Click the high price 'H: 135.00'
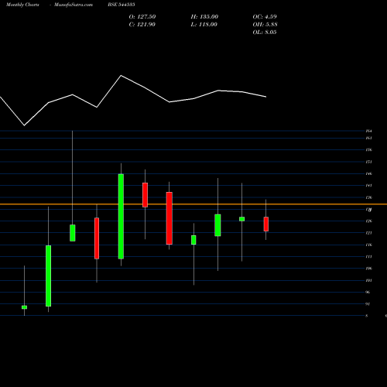 (204, 17)
